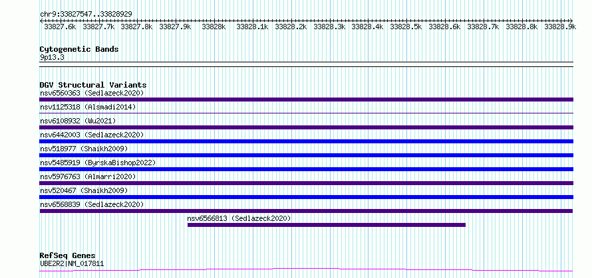Click the 33827.7k ruler tick label
Viewport: 592px width, 278px height.
[98, 27]
